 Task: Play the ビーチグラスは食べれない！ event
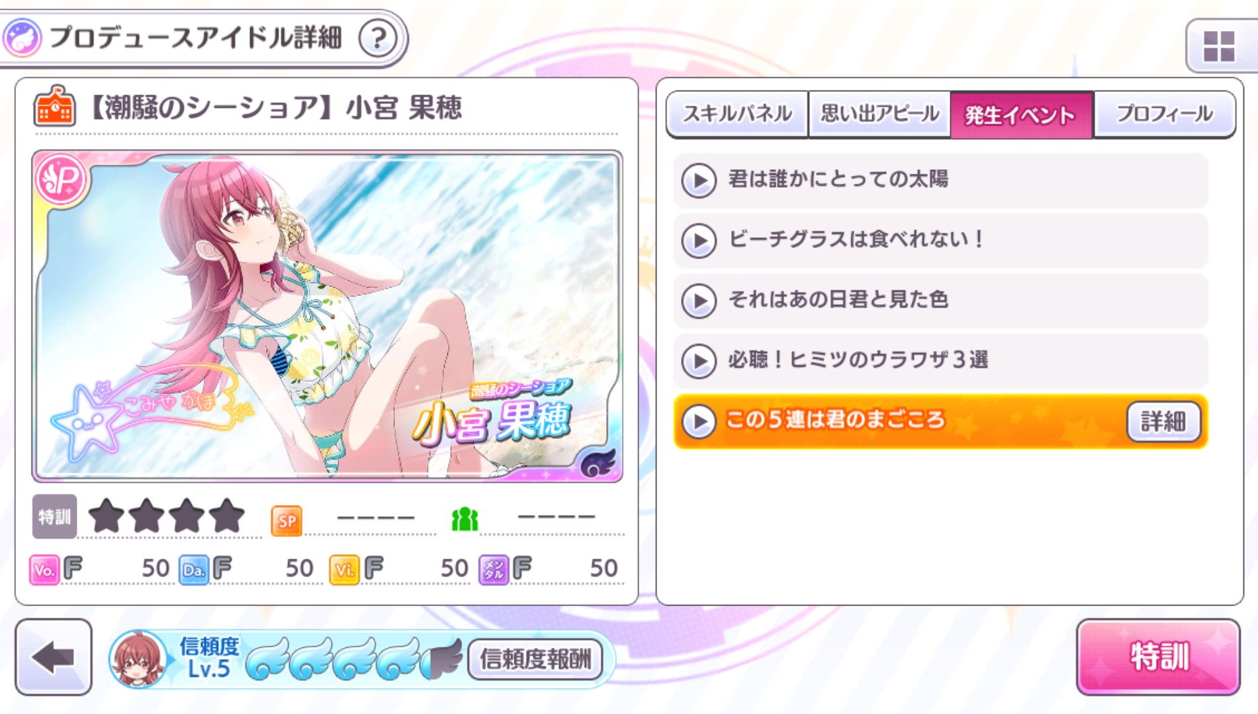(940, 241)
